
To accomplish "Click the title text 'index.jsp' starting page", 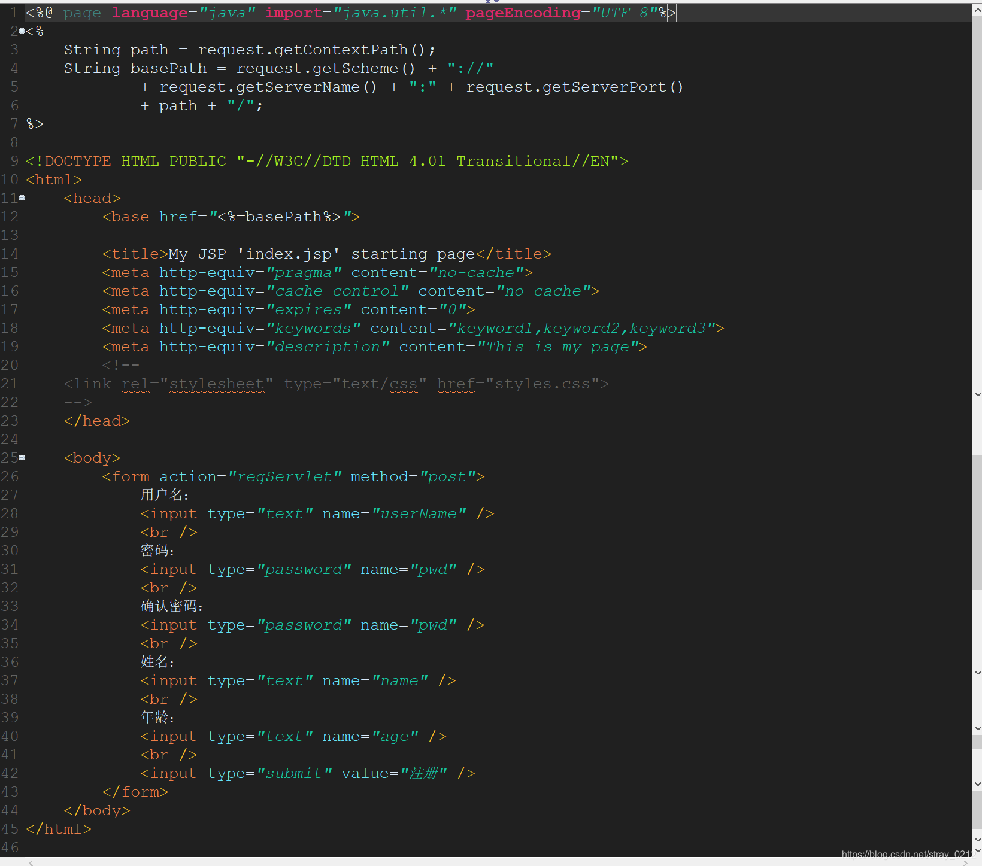I will pyautogui.click(x=322, y=254).
